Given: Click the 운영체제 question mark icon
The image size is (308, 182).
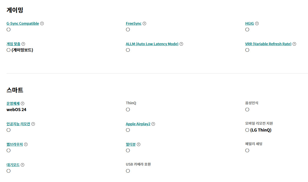Looking at the screenshot, I should coord(23,103).
